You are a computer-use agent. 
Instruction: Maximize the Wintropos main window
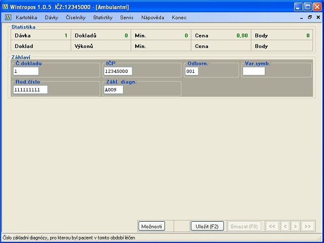coord(308,7)
